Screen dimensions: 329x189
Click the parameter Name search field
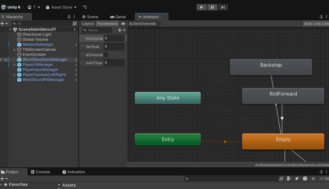[97, 30]
